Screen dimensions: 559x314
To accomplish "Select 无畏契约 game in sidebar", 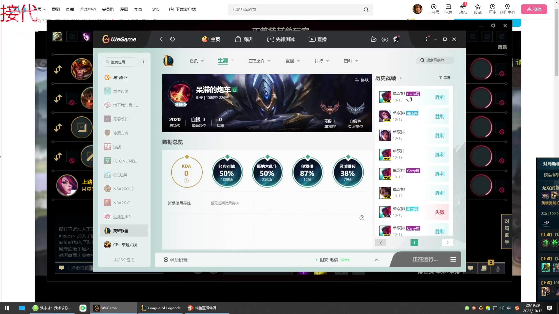I will click(124, 119).
